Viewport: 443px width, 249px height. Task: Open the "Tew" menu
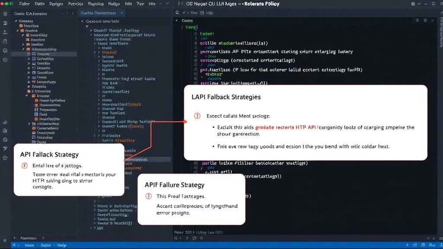pyautogui.click(x=141, y=4)
